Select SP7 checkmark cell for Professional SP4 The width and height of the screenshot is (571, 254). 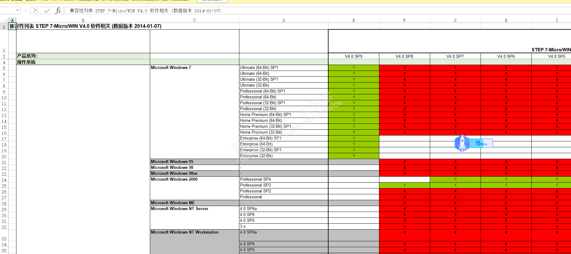[455, 179]
